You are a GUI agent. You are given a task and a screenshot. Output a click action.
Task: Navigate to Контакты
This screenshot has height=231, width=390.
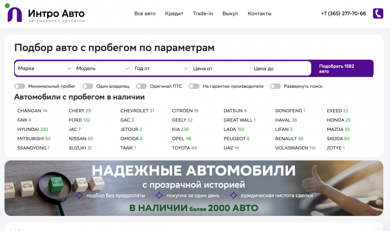[260, 13]
